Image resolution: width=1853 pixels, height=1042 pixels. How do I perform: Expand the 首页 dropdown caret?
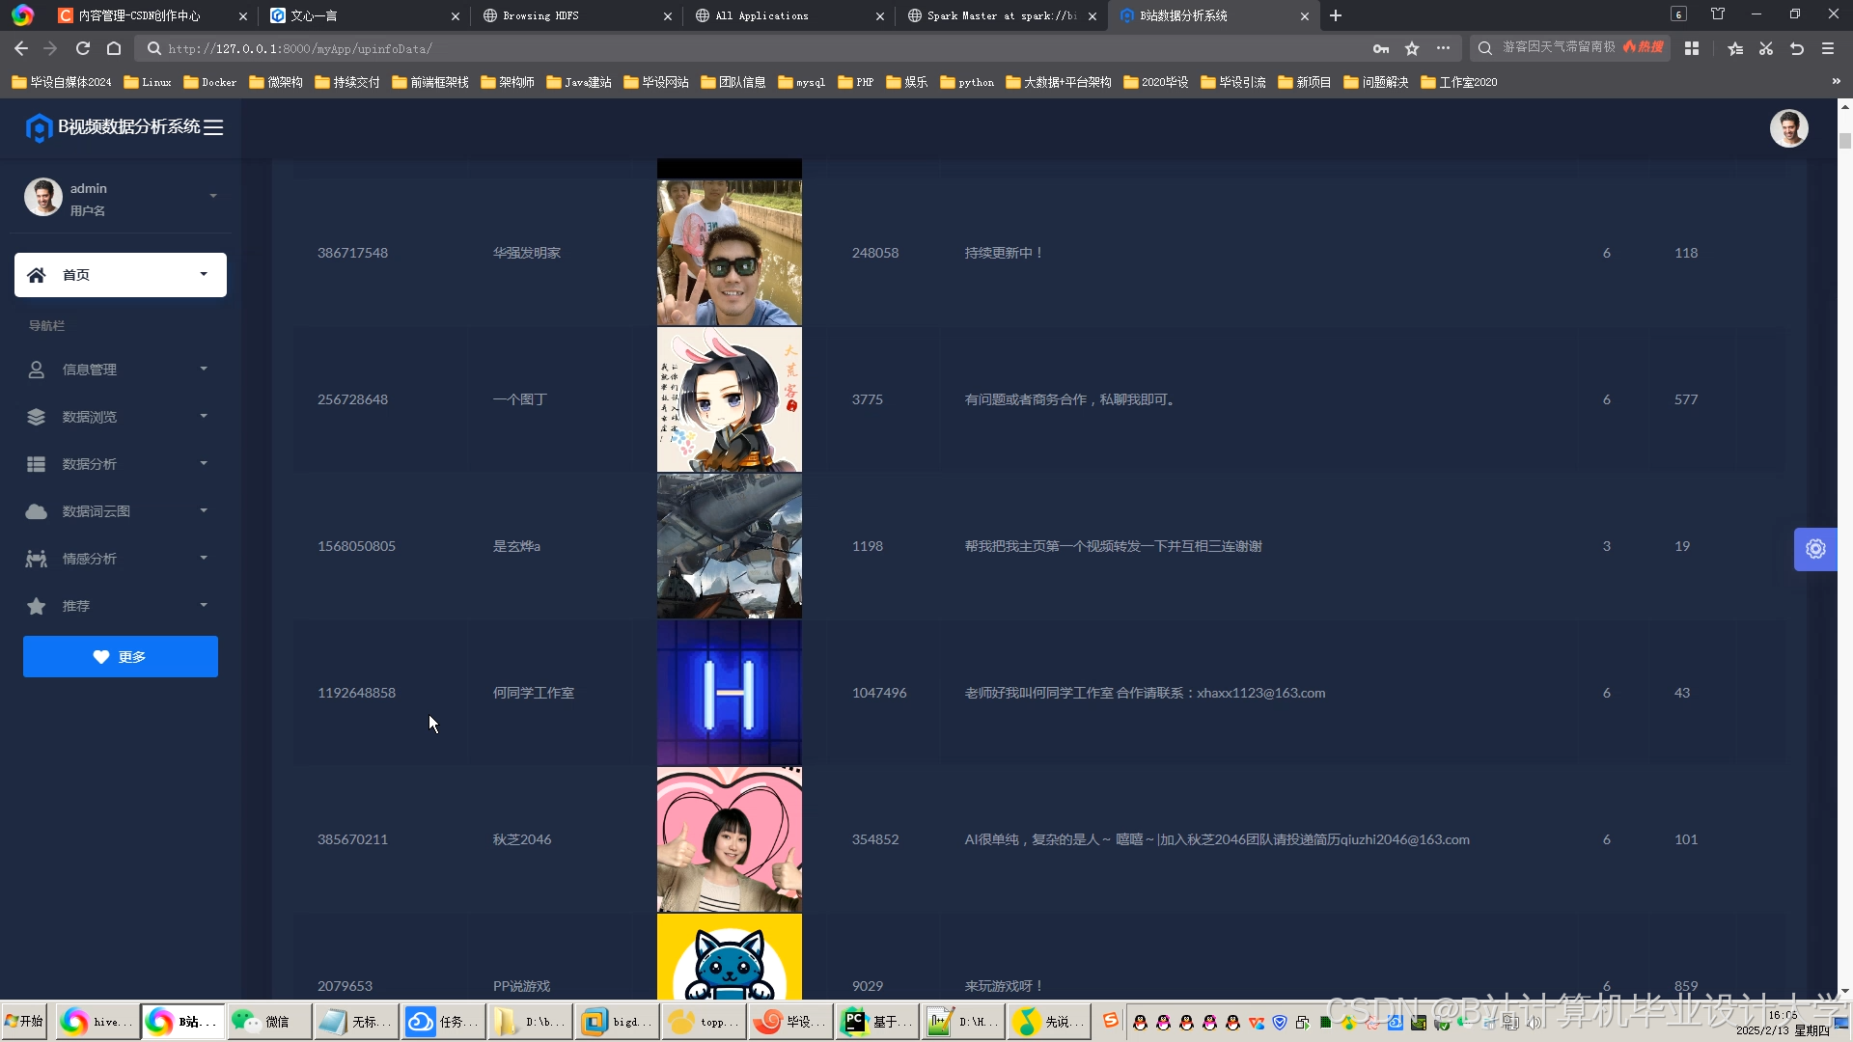click(204, 275)
